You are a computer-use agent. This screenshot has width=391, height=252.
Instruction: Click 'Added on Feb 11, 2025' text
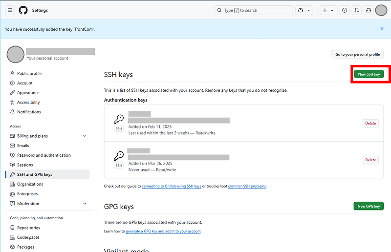pyautogui.click(x=150, y=126)
